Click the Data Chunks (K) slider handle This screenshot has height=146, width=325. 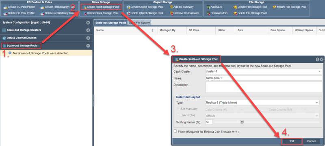[242, 109]
